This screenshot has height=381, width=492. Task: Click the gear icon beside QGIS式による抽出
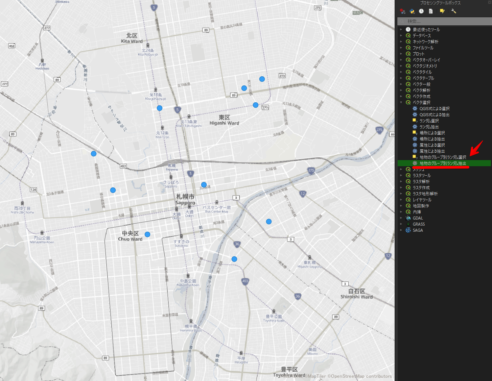coord(415,115)
